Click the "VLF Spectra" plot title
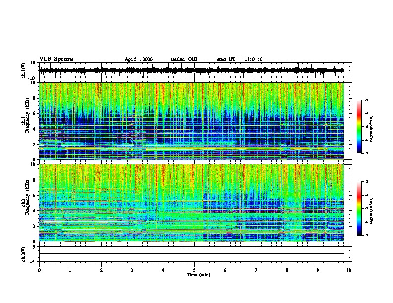Image resolution: width=393 pixels, height=303 pixels. 56,59
